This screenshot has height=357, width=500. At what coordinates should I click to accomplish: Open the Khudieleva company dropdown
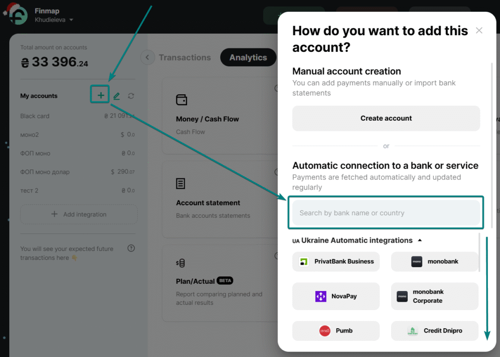tap(54, 20)
